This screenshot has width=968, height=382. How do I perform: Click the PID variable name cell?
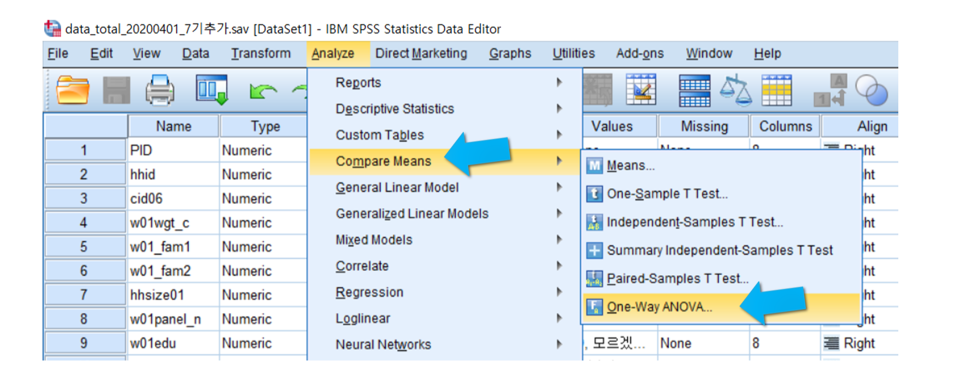click(x=173, y=150)
